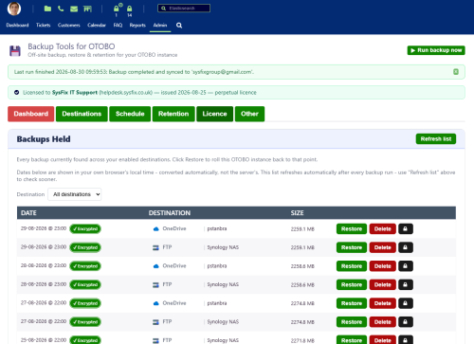474x344 pixels.
Task: Switch to the Destinations tab
Action: [x=82, y=114]
